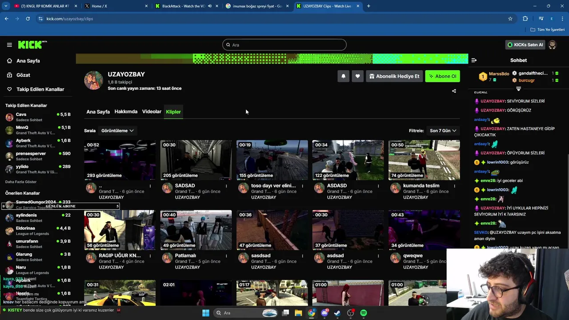Click Abonelik Hediye Et button
This screenshot has width=569, height=320.
394,76
